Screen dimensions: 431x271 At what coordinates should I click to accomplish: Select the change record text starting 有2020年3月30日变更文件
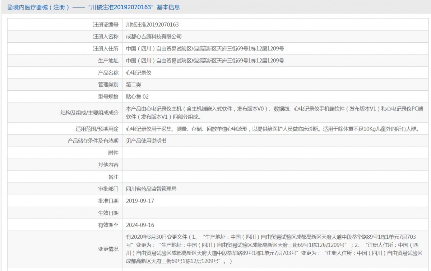274,249
